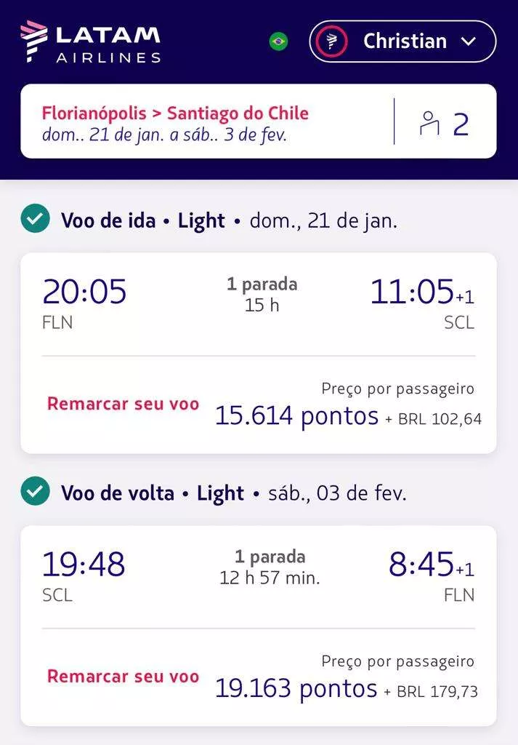Click the passenger number 2
Screen dimensions: 518x745
click(x=461, y=124)
